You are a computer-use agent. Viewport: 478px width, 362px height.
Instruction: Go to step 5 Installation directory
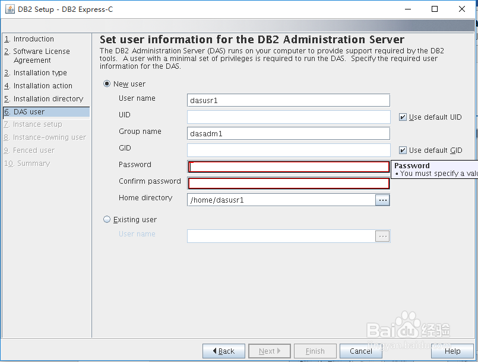pos(43,99)
